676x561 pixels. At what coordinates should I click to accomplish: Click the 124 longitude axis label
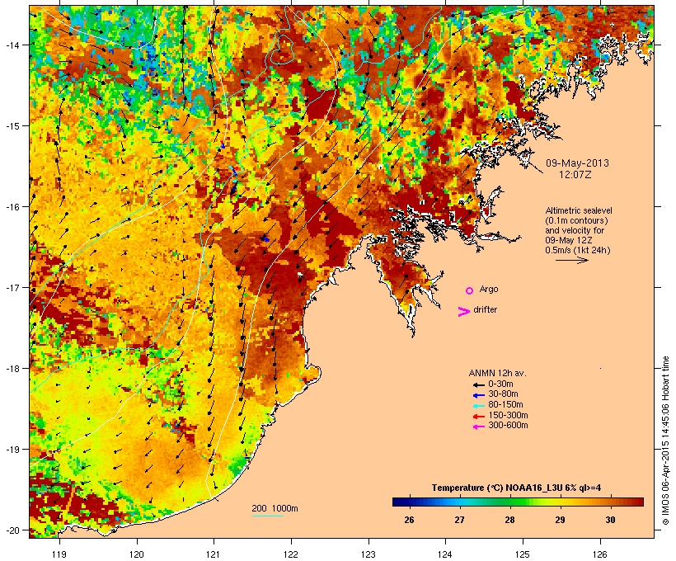pos(445,554)
